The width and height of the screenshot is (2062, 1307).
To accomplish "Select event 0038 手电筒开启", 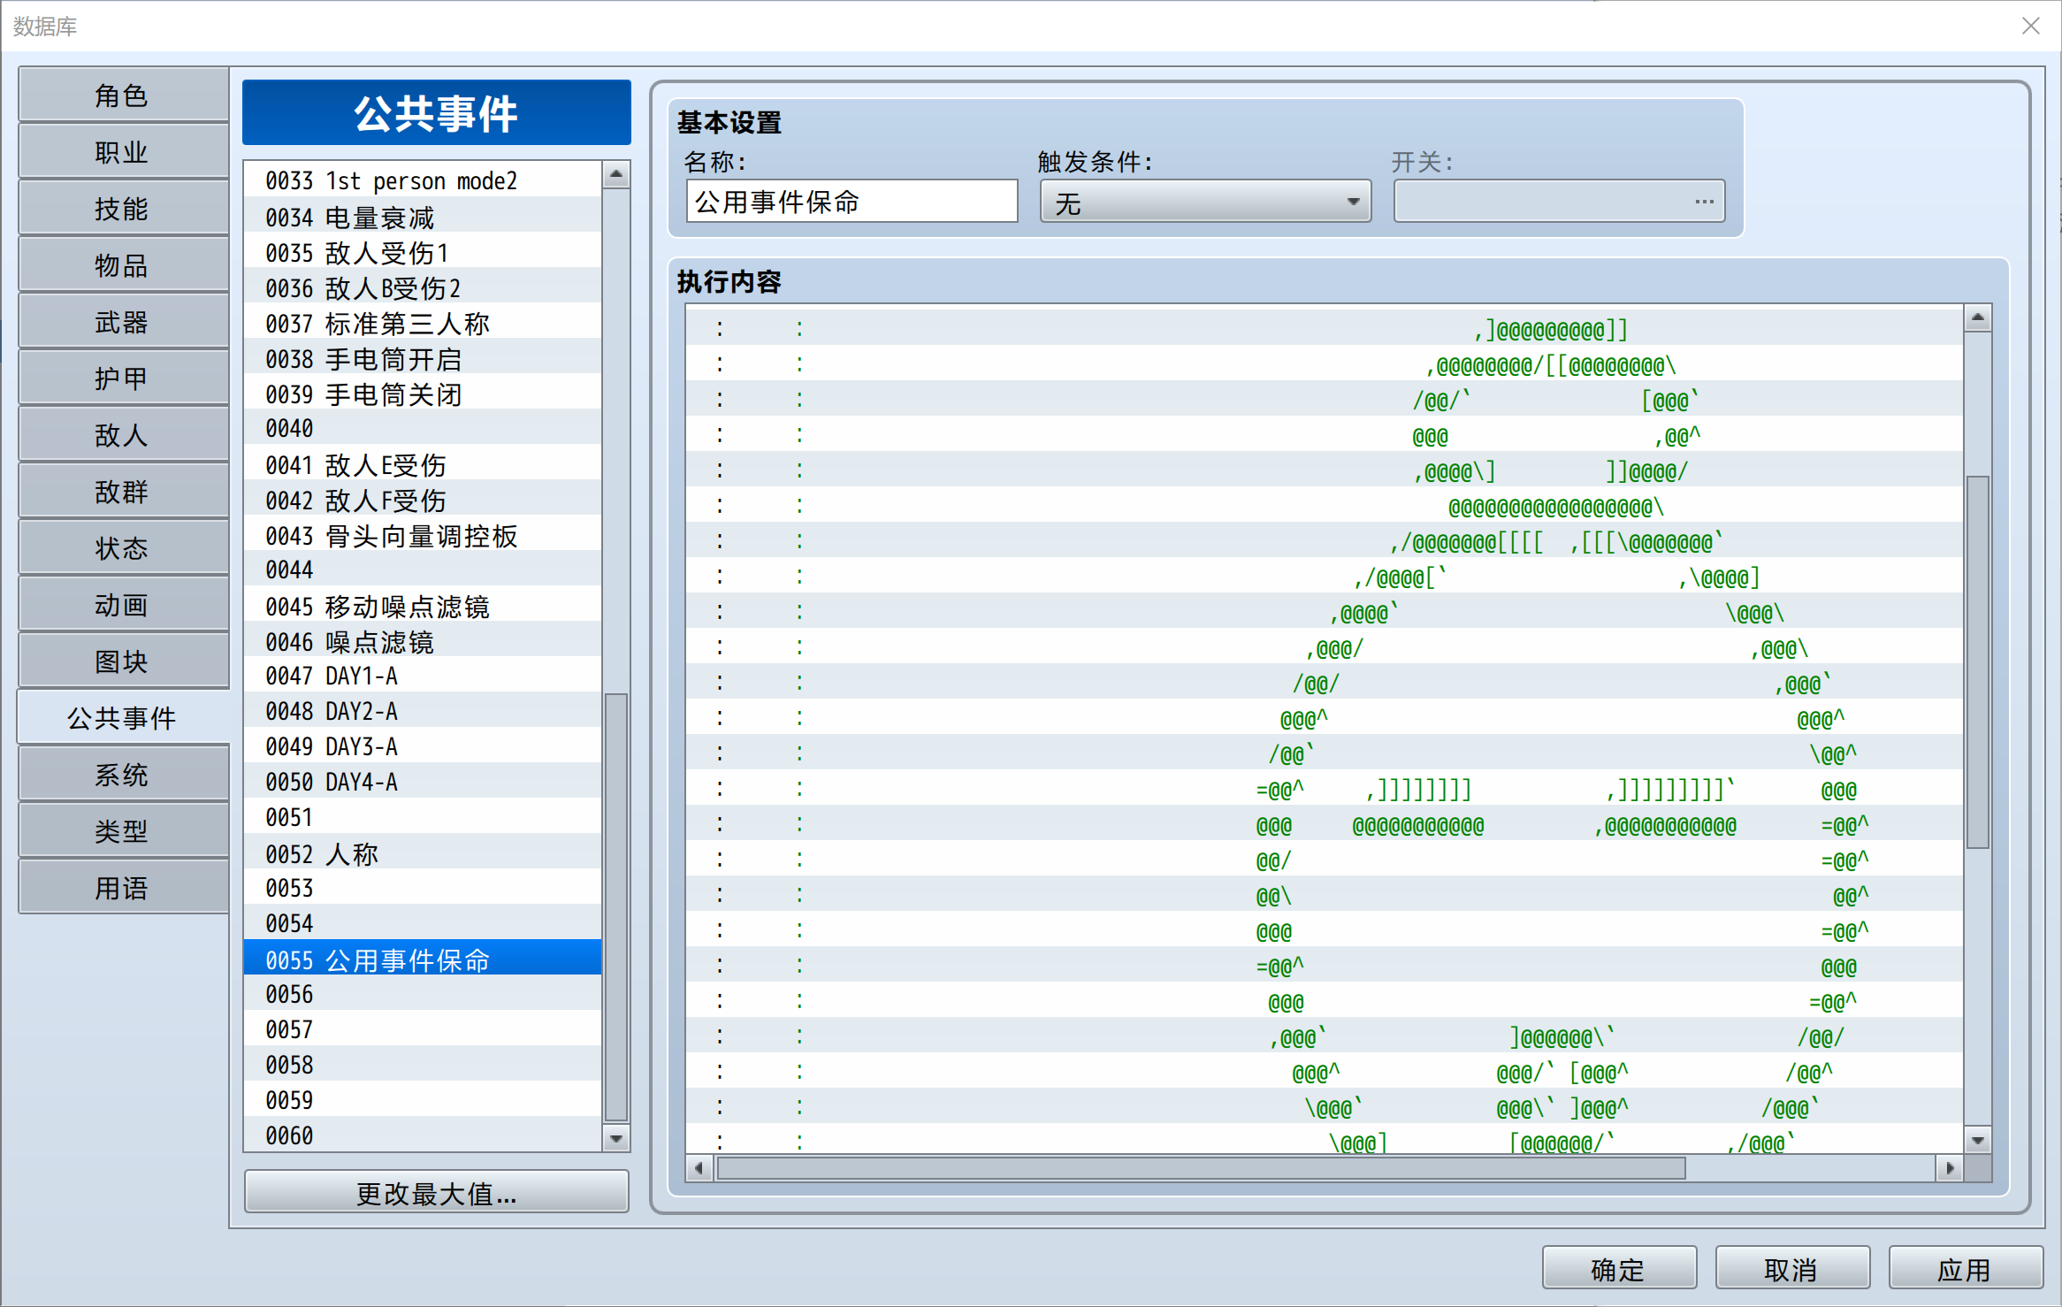I will (423, 357).
